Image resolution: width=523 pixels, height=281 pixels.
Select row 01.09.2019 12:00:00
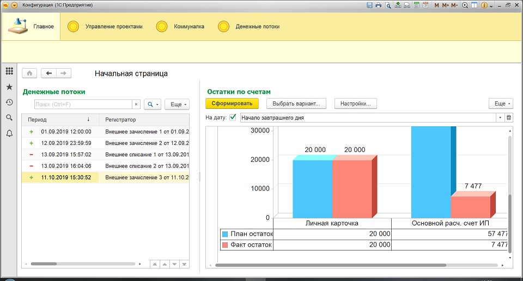coord(105,132)
